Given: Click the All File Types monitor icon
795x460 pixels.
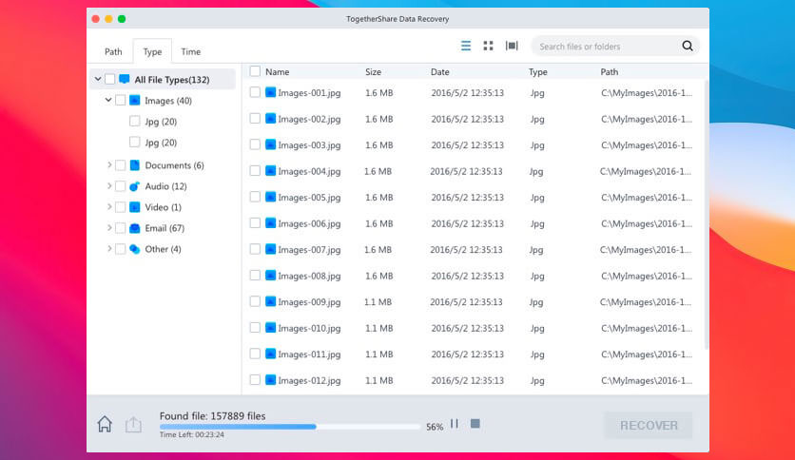Looking at the screenshot, I should point(125,79).
